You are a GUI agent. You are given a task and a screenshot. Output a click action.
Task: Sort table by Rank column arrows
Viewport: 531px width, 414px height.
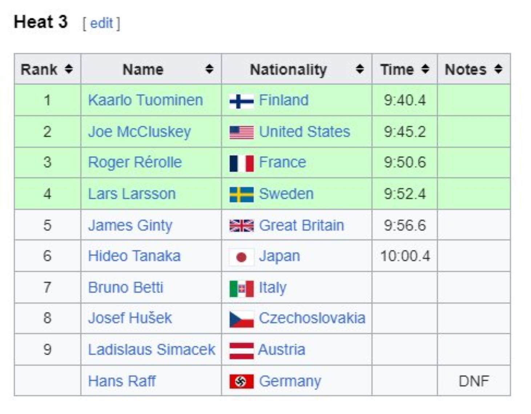[x=69, y=69]
